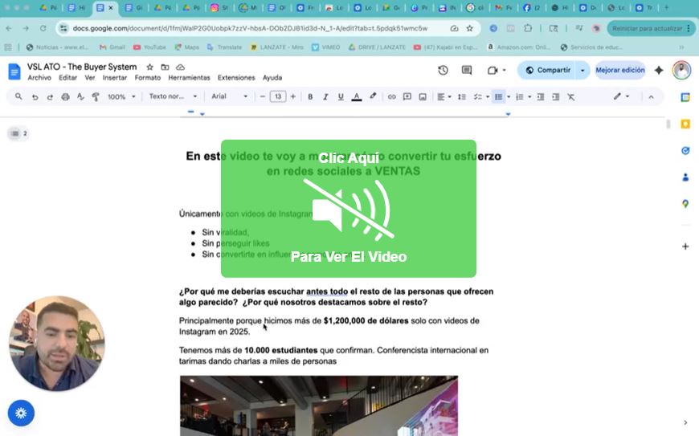Insert an image from the toolbar
The width and height of the screenshot is (699, 436).
[x=423, y=96]
